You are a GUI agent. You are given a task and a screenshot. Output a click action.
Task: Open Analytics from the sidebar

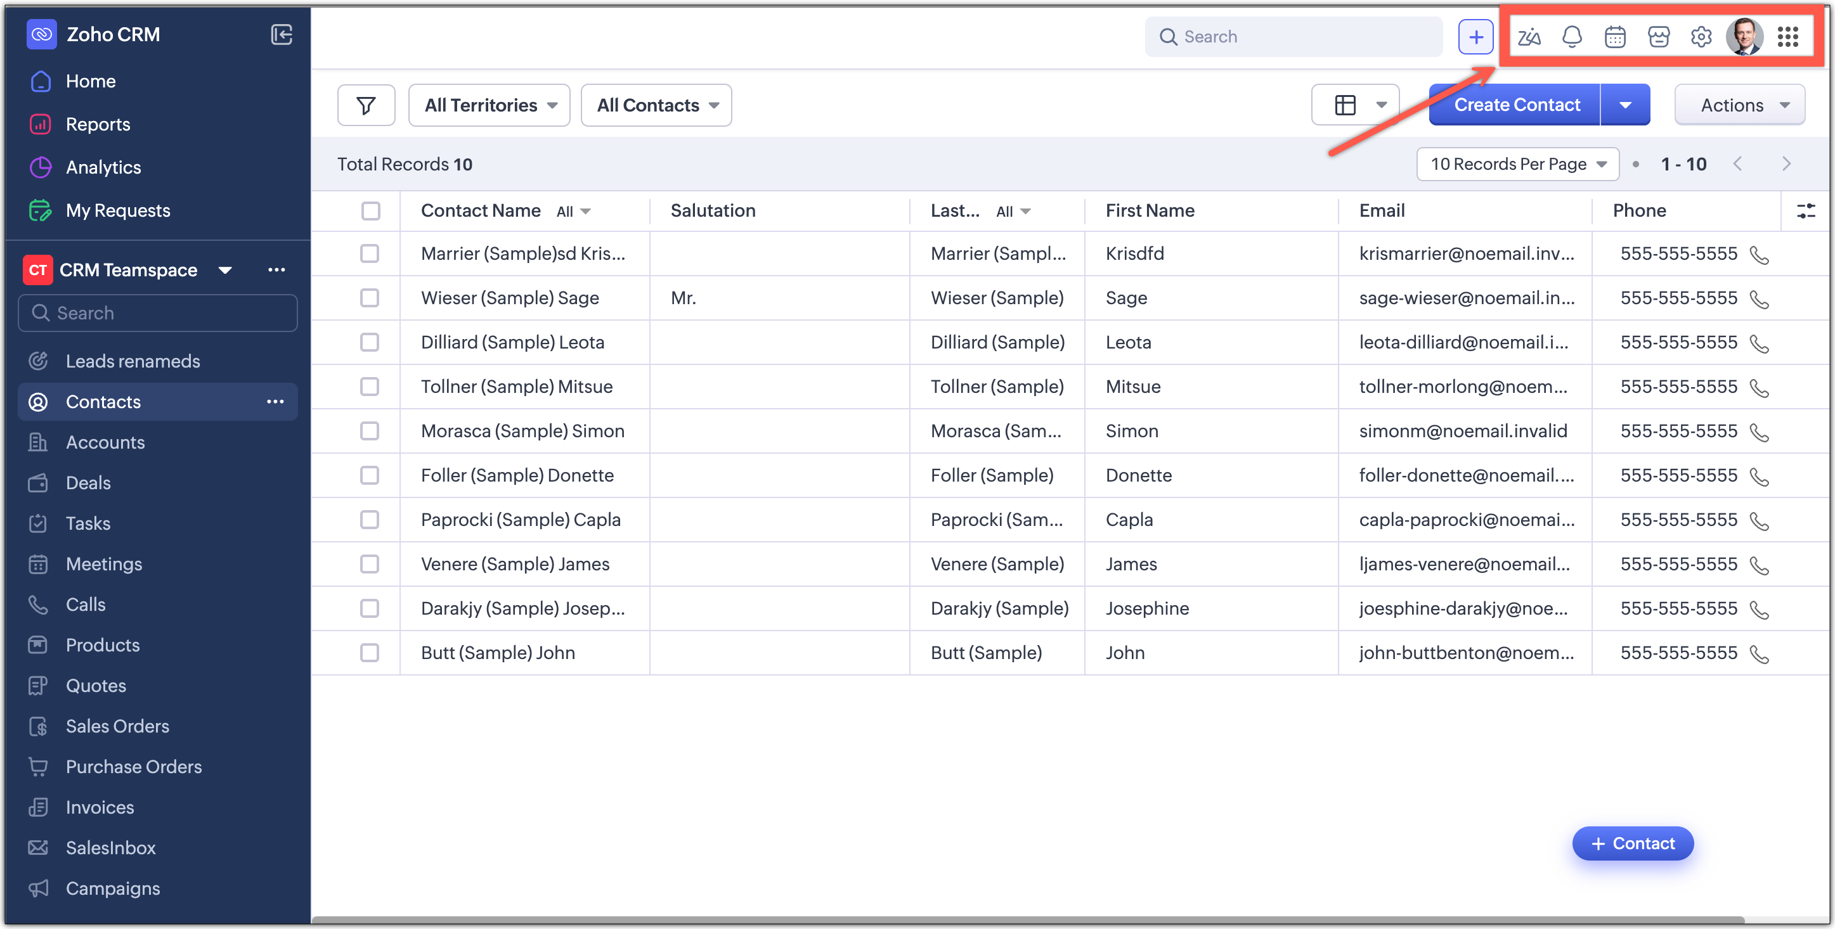(x=103, y=167)
